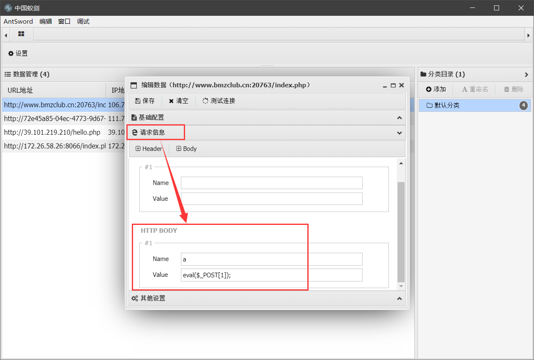Click 测试连接 test connection button

coord(219,101)
